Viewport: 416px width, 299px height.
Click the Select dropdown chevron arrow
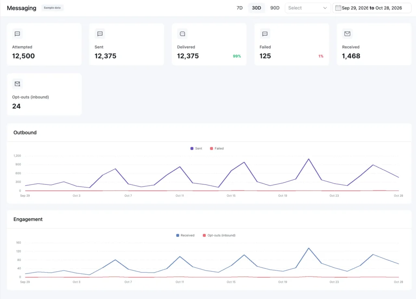pyautogui.click(x=325, y=8)
